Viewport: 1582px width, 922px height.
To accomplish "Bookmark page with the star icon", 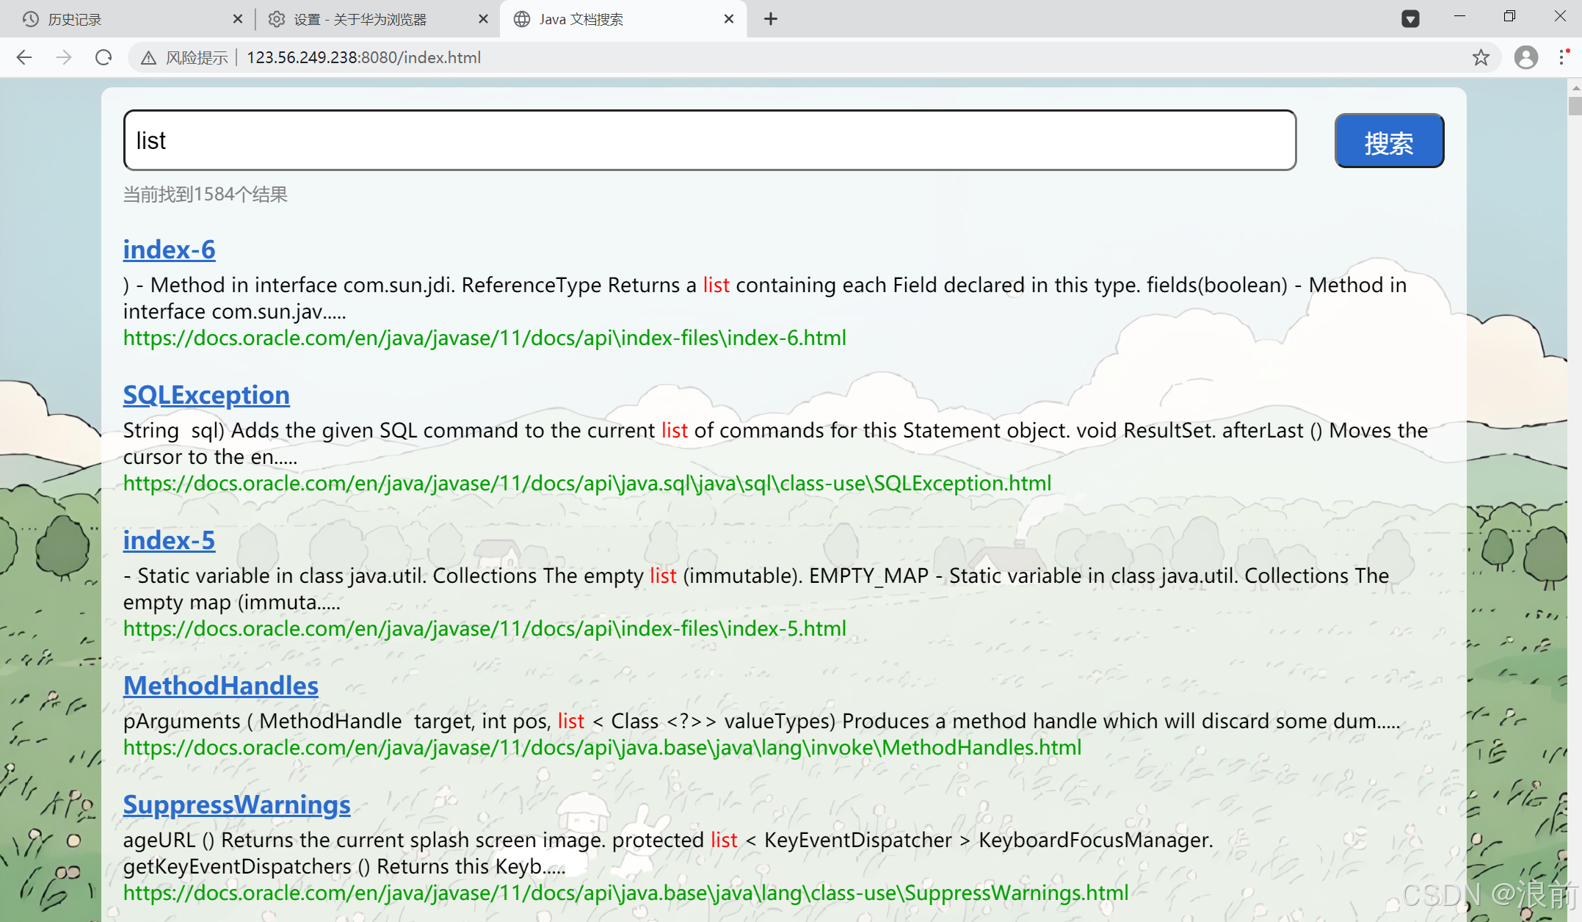I will pyautogui.click(x=1481, y=57).
